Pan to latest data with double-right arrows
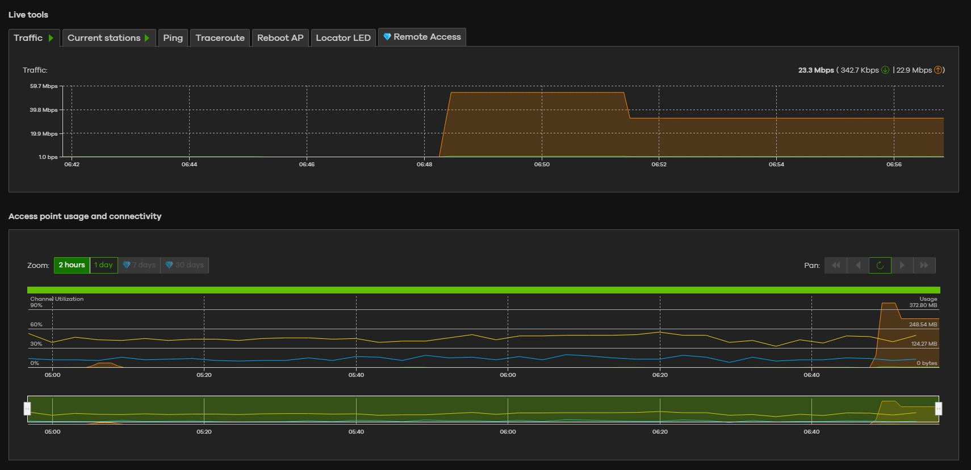Viewport: 971px width, 470px height. pos(924,265)
